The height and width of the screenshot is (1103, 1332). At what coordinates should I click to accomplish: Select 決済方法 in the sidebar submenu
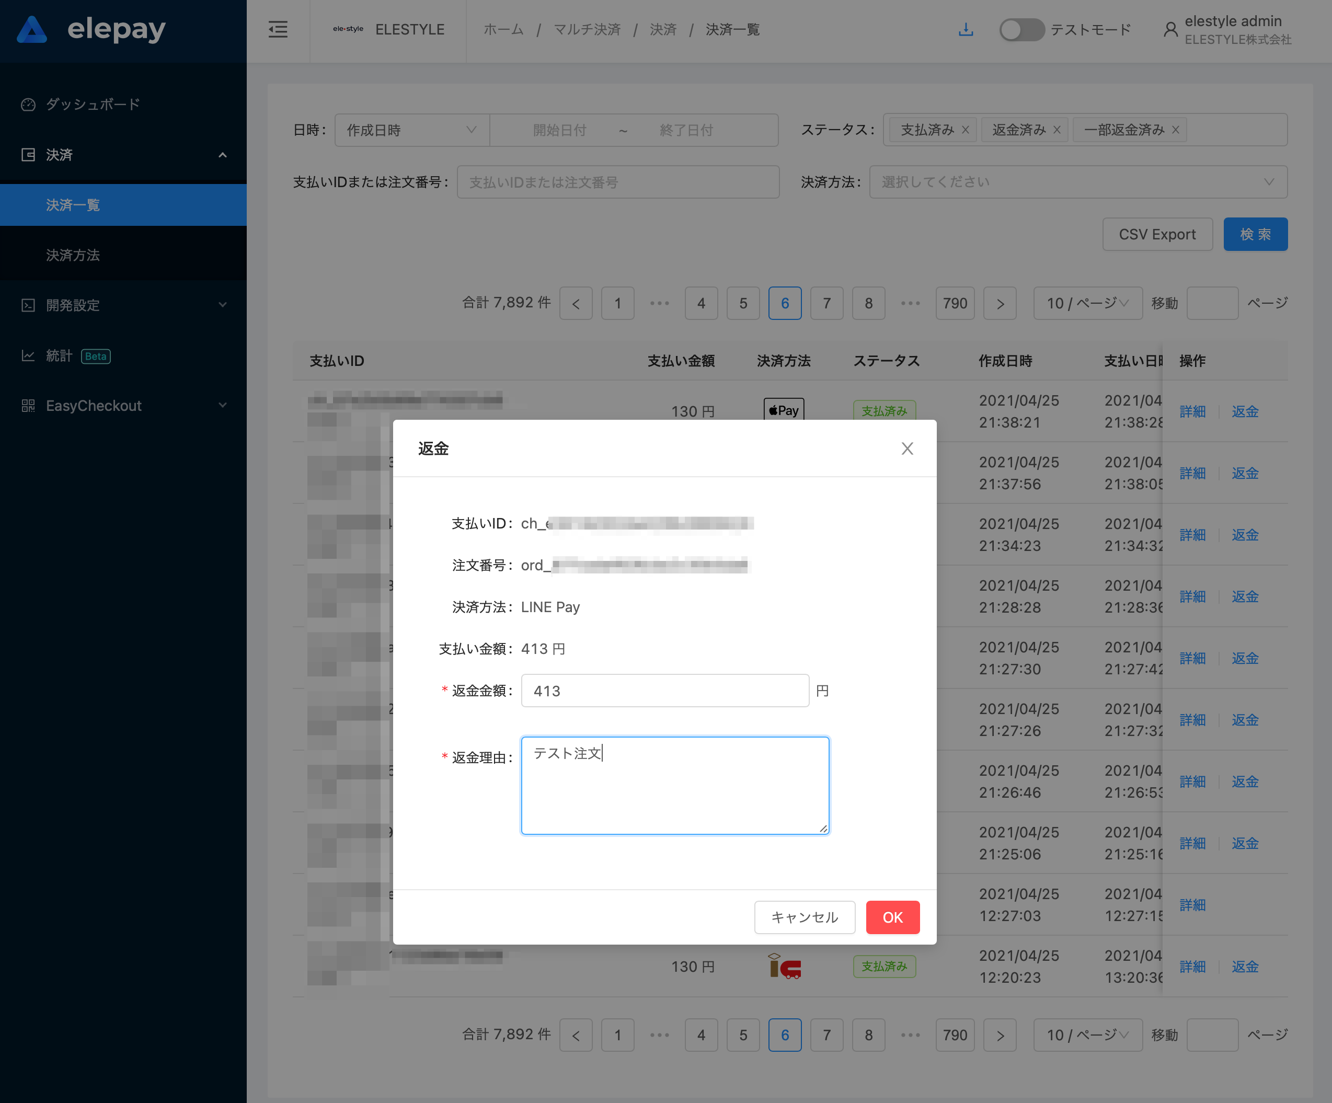pyautogui.click(x=73, y=255)
